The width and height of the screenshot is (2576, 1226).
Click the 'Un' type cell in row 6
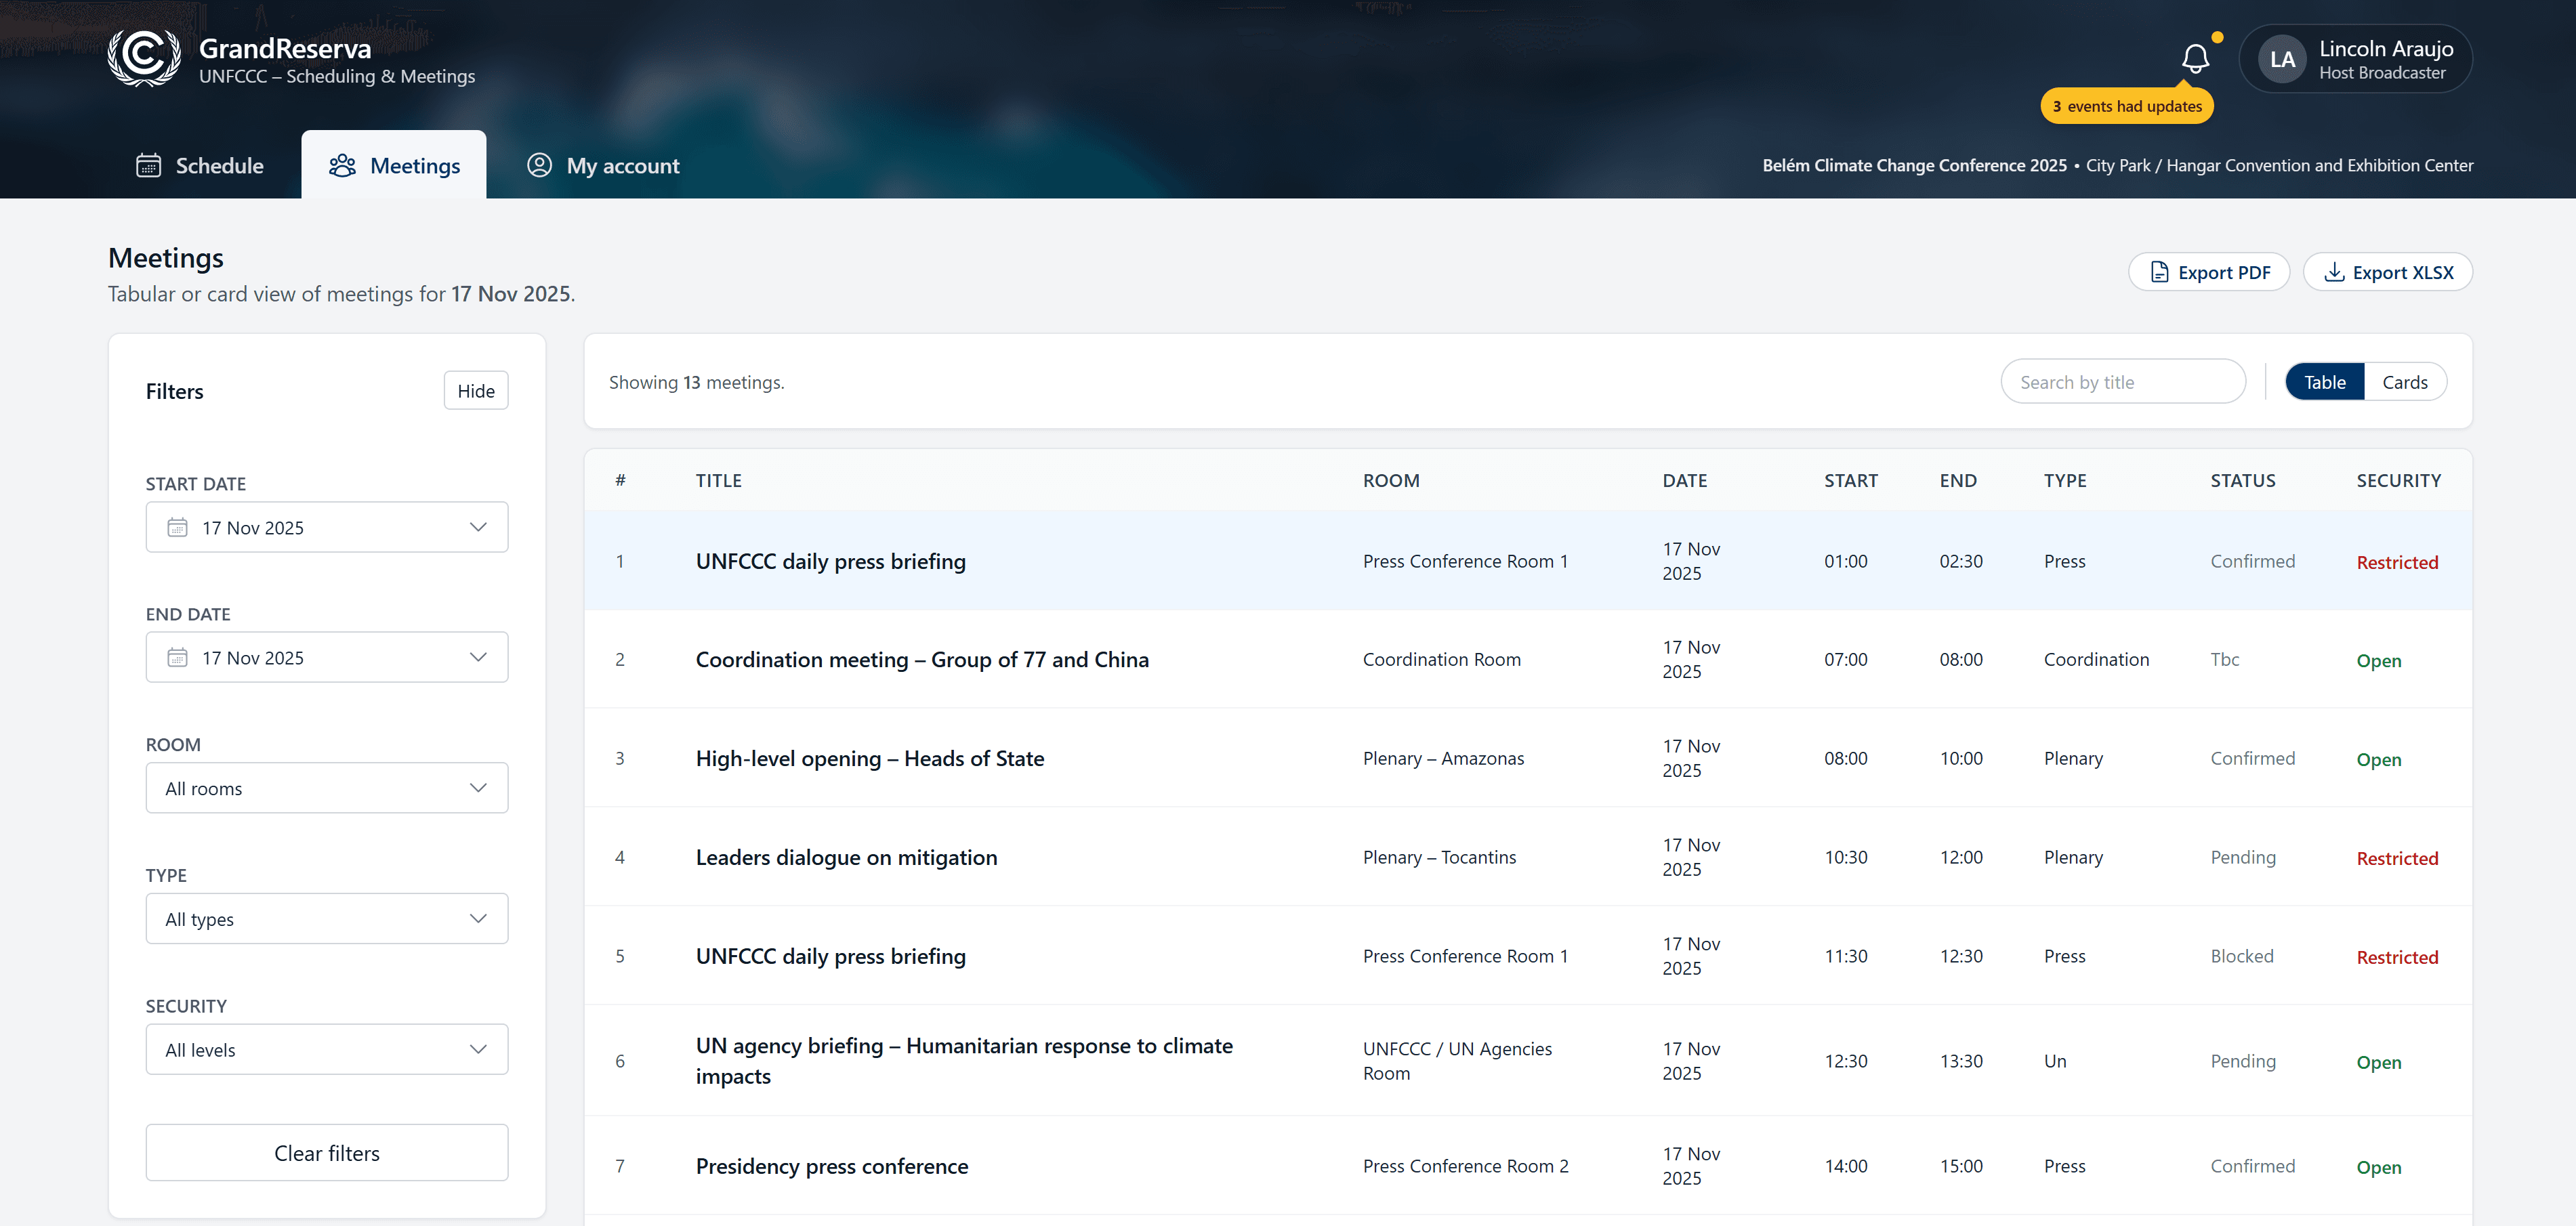2054,1061
